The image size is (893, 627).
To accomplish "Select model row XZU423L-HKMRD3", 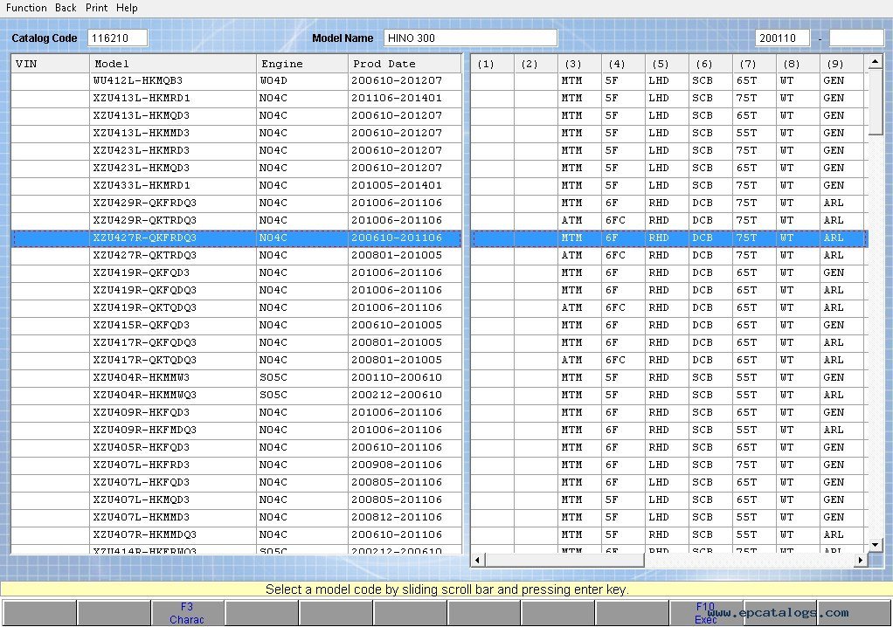I will pyautogui.click(x=236, y=151).
